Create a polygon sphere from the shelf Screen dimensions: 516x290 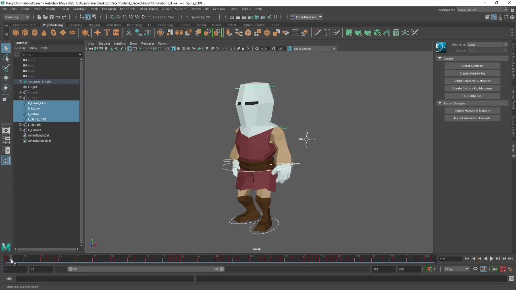coord(16,33)
